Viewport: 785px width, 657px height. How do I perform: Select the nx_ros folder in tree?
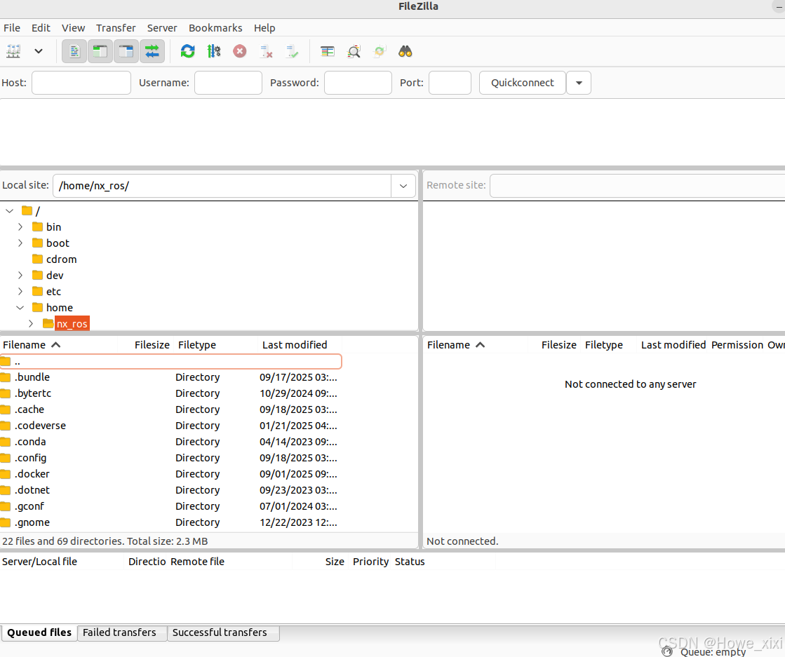(x=72, y=323)
